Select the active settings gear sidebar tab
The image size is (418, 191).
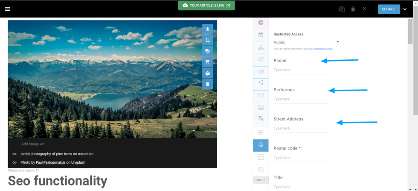coord(261,145)
